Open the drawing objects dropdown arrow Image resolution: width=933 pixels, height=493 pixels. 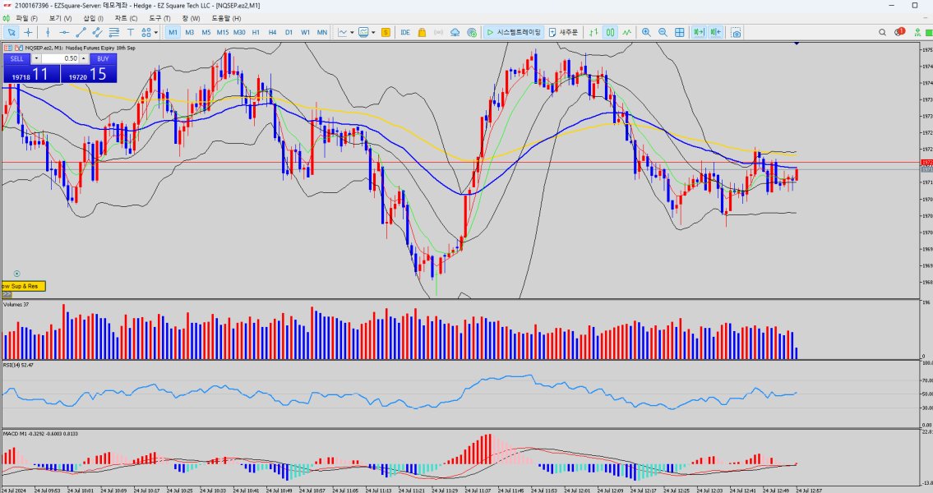pos(156,32)
